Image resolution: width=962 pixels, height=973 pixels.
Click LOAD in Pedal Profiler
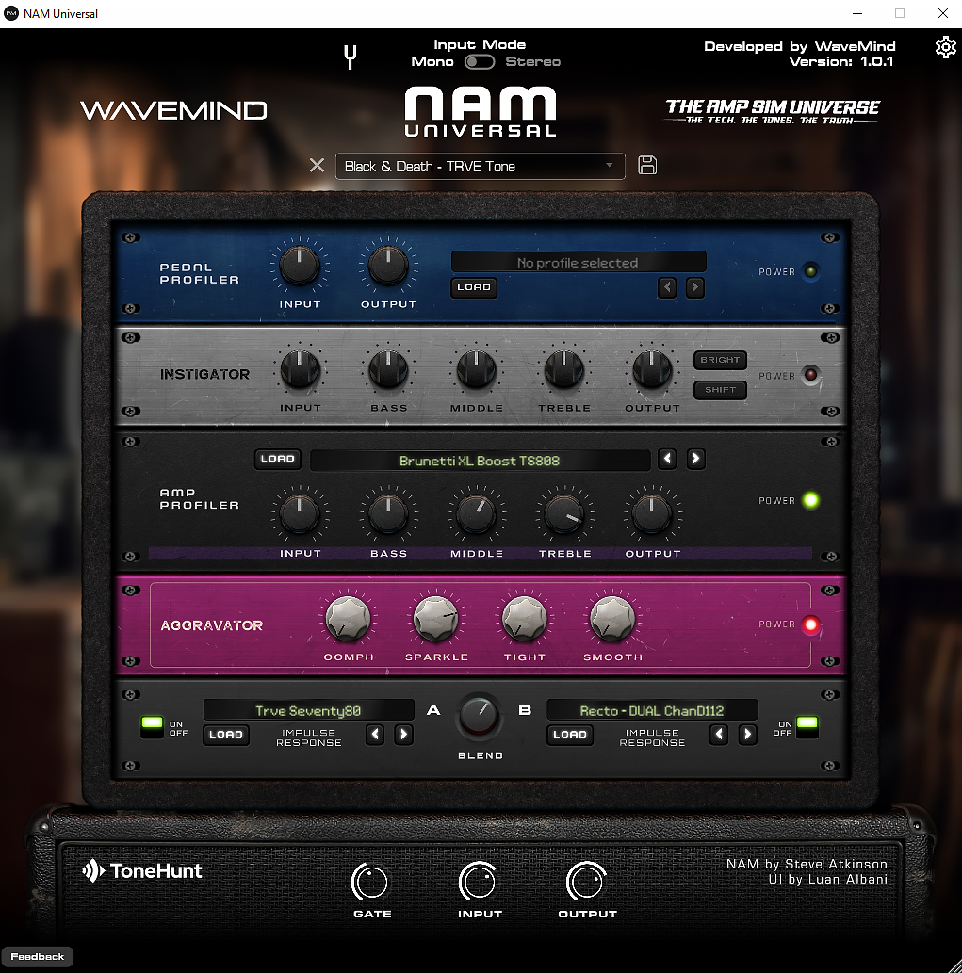coord(474,287)
